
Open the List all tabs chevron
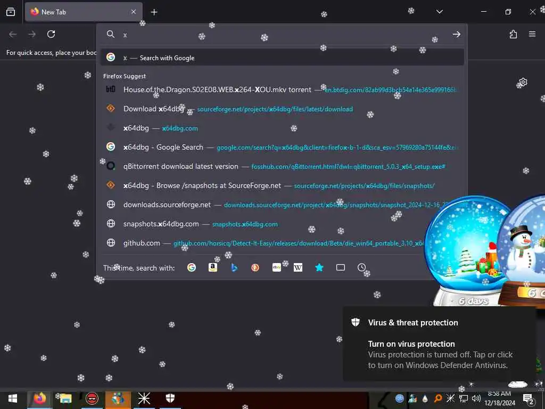[x=439, y=12]
